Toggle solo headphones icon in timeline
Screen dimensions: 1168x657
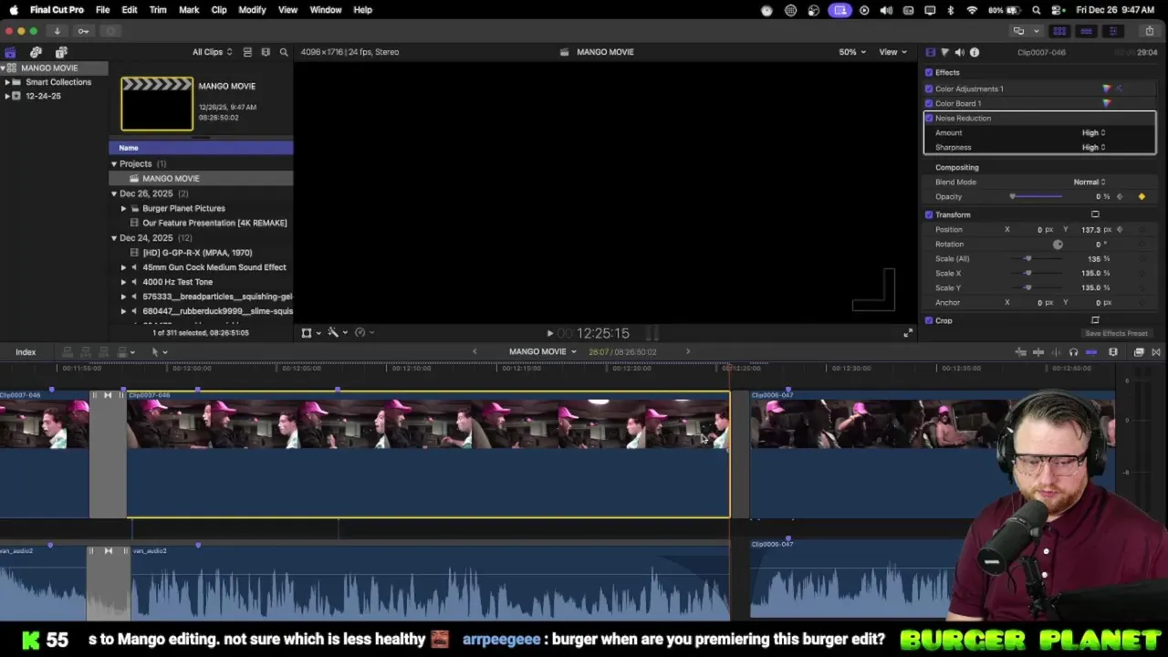(x=1073, y=352)
